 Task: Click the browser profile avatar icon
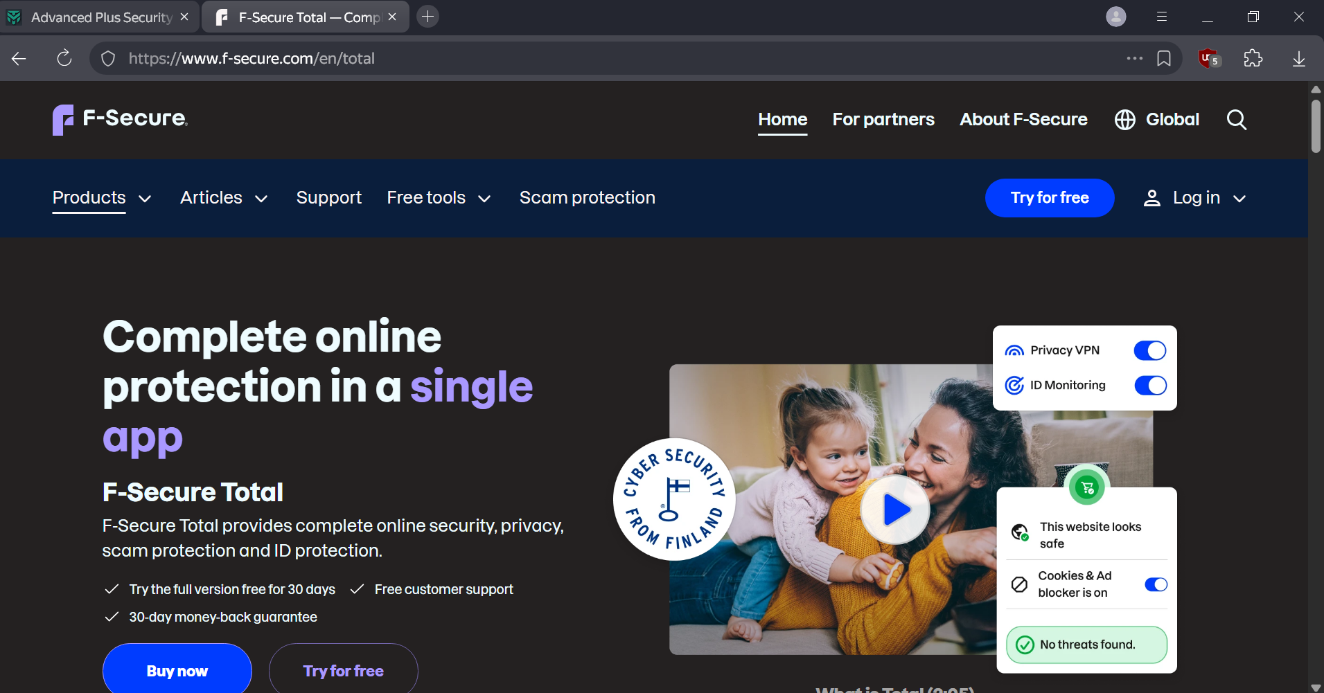(x=1115, y=17)
